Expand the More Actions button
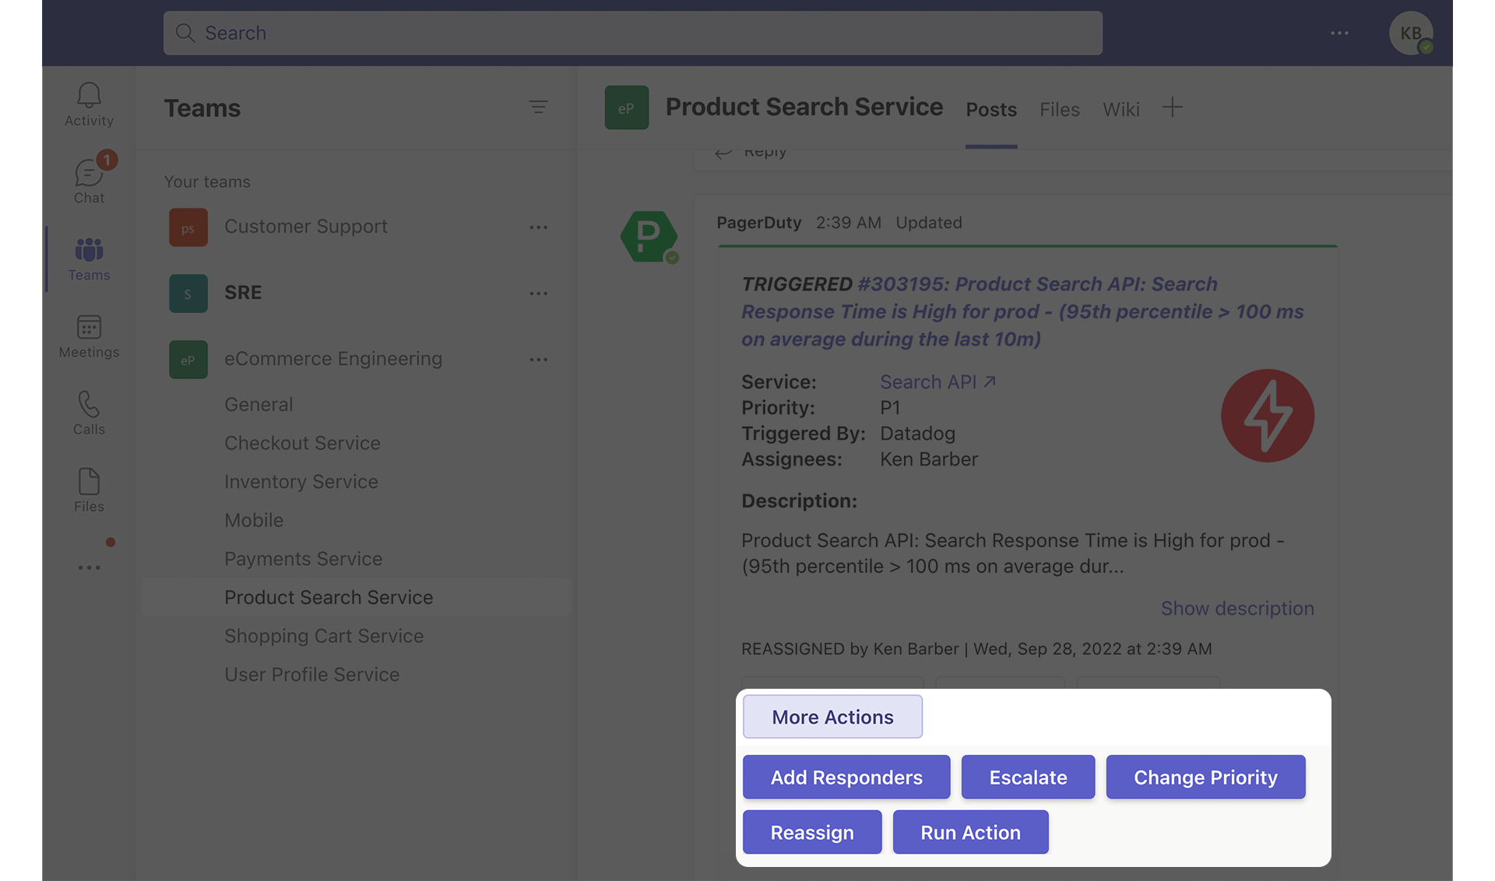The height and width of the screenshot is (881, 1495). click(832, 717)
